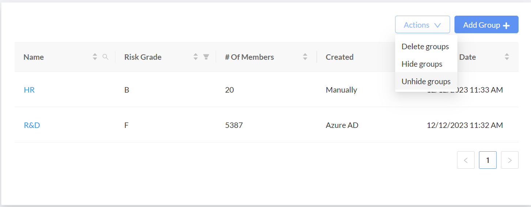Sort # Of Members column arrows
This screenshot has width=531, height=207.
[305, 57]
